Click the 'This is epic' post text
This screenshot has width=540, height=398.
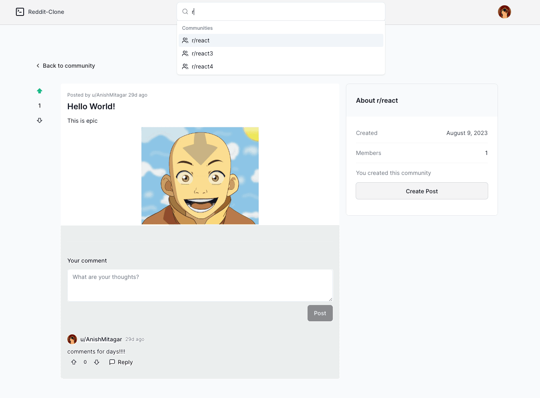(82, 121)
